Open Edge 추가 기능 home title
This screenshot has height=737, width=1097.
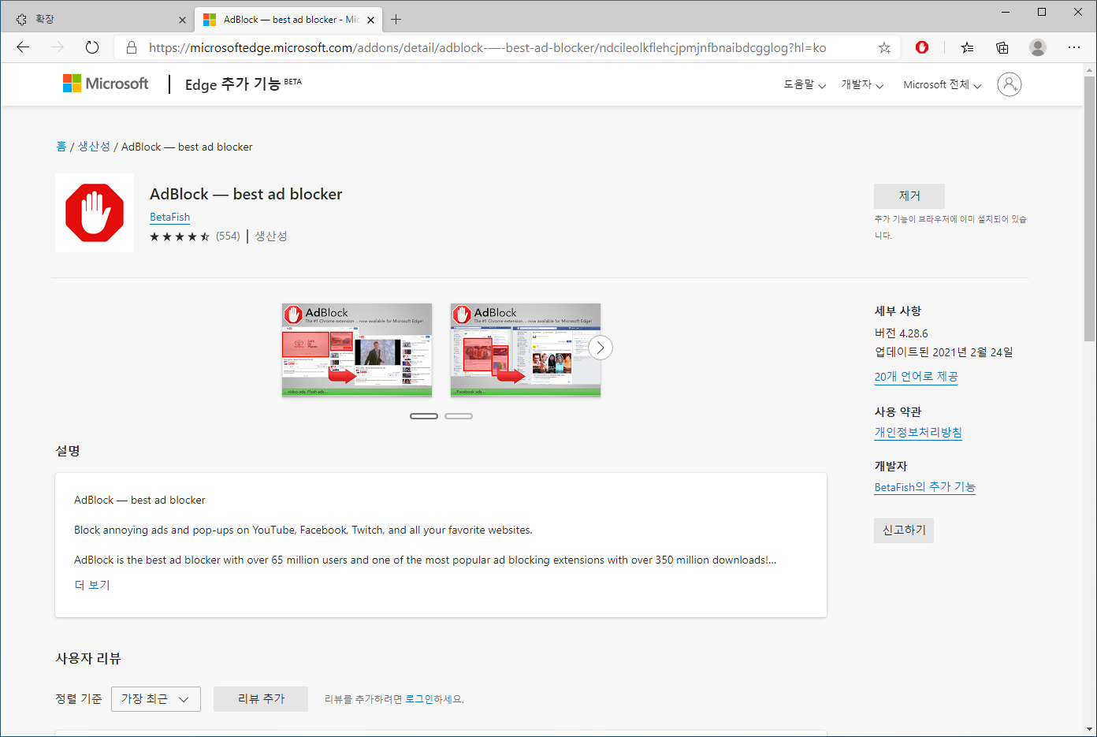243,84
